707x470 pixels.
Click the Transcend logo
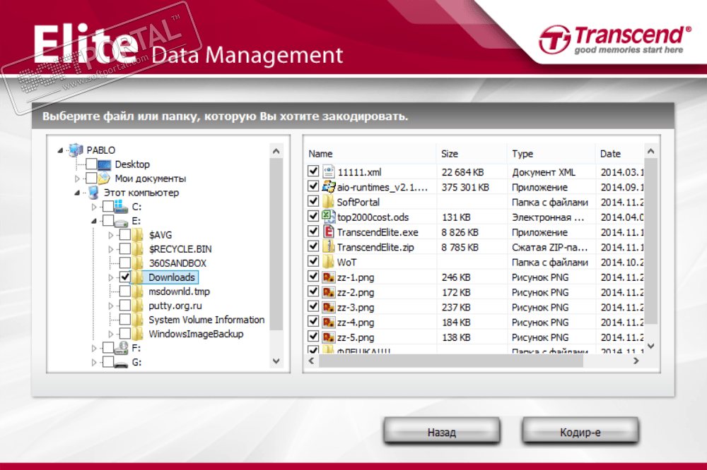(x=615, y=40)
